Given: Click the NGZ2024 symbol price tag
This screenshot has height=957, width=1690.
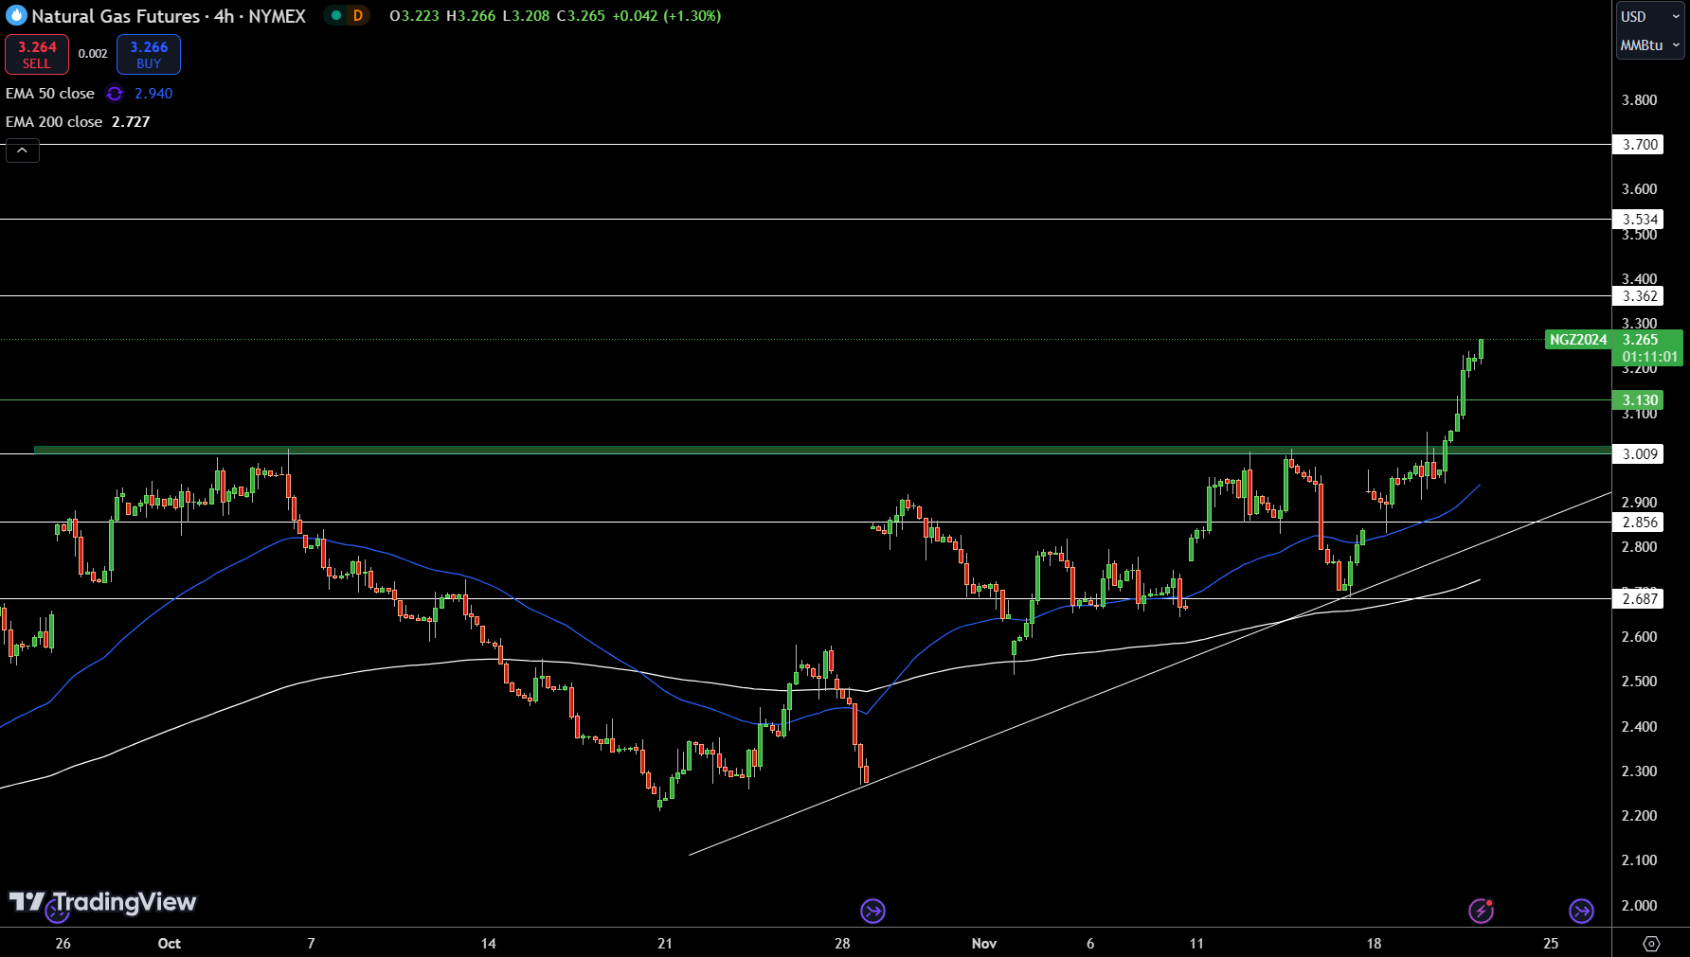Looking at the screenshot, I should point(1578,340).
